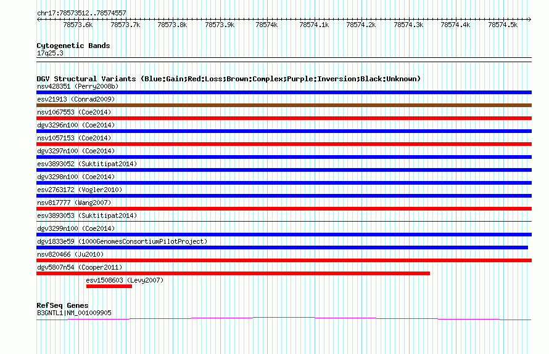Click the 78573.8k ruler tick label
549x354 pixels.
(x=172, y=25)
